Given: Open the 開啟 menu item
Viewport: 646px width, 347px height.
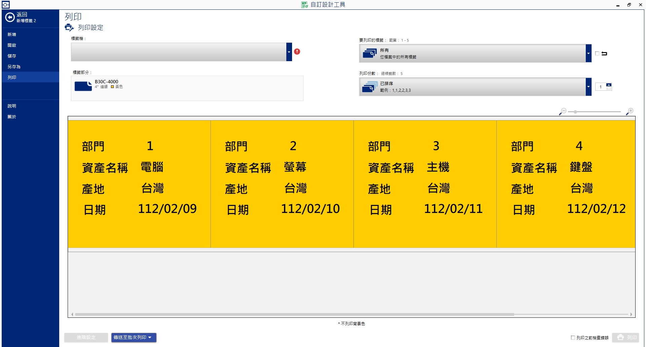Looking at the screenshot, I should point(30,45).
